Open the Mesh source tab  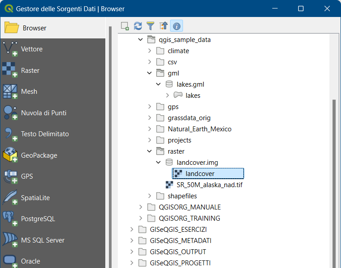[x=53, y=92]
